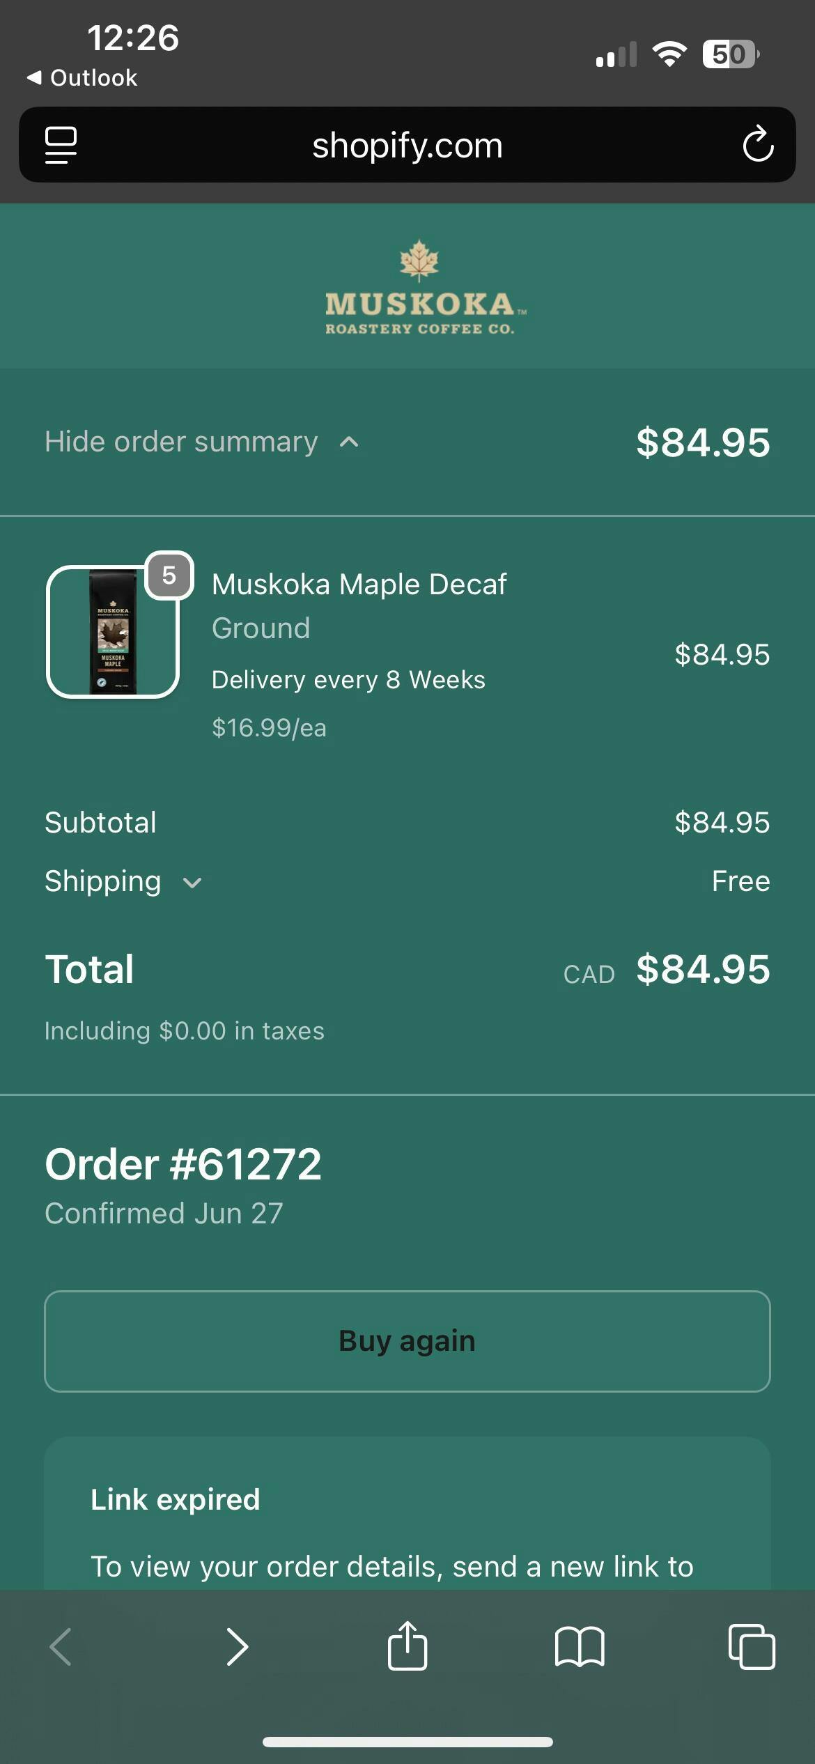Tap the Safari page settings reader icon
Viewport: 815px width, 1764px height.
pyautogui.click(x=61, y=145)
